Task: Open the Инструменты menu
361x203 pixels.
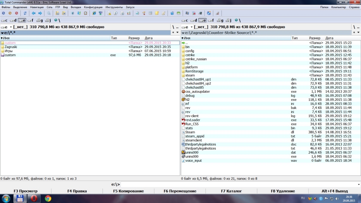Action: [x=114, y=7]
